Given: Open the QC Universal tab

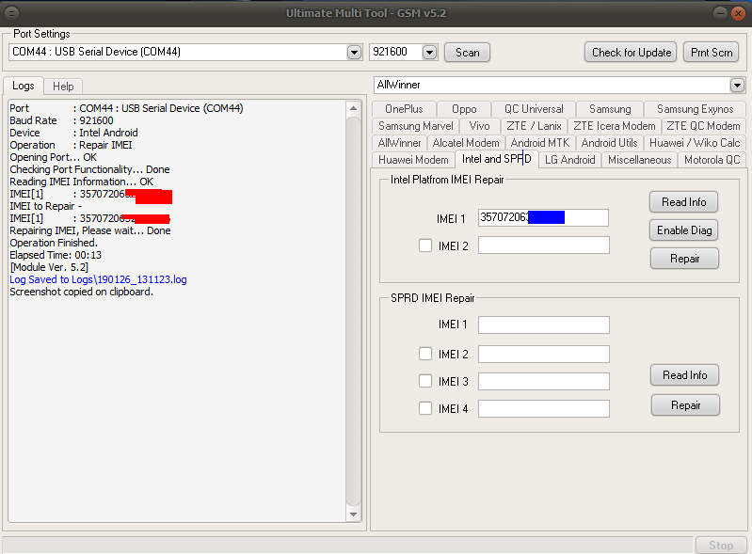Looking at the screenshot, I should 534,109.
